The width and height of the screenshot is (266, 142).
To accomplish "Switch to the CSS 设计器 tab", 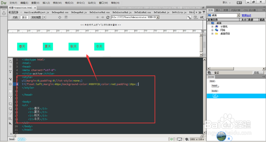I will pos(250,10).
